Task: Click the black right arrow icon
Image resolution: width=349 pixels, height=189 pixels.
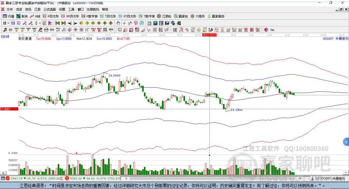Action: click(x=75, y=23)
